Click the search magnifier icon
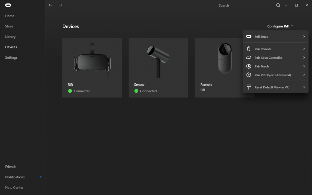The height and width of the screenshot is (195, 312). [x=278, y=5]
